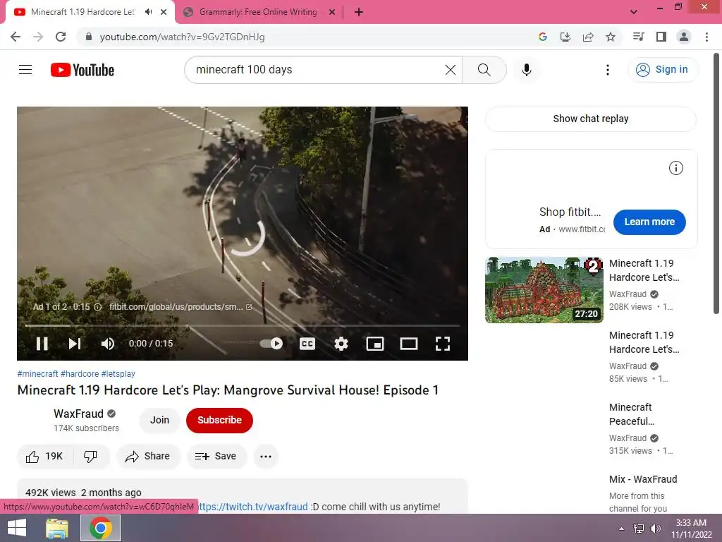Open Minecraft Peaceful video link
The image size is (722, 542).
point(632,414)
